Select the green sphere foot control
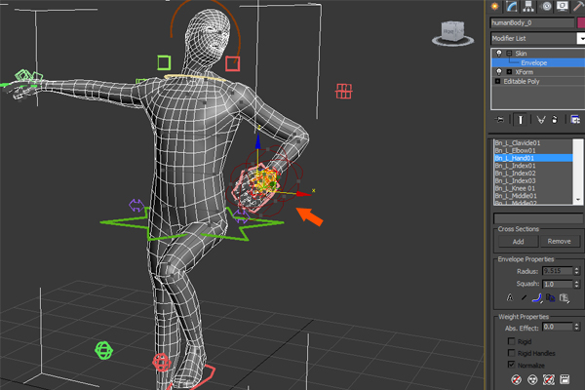Viewport: 585px width, 390px height. 103,350
